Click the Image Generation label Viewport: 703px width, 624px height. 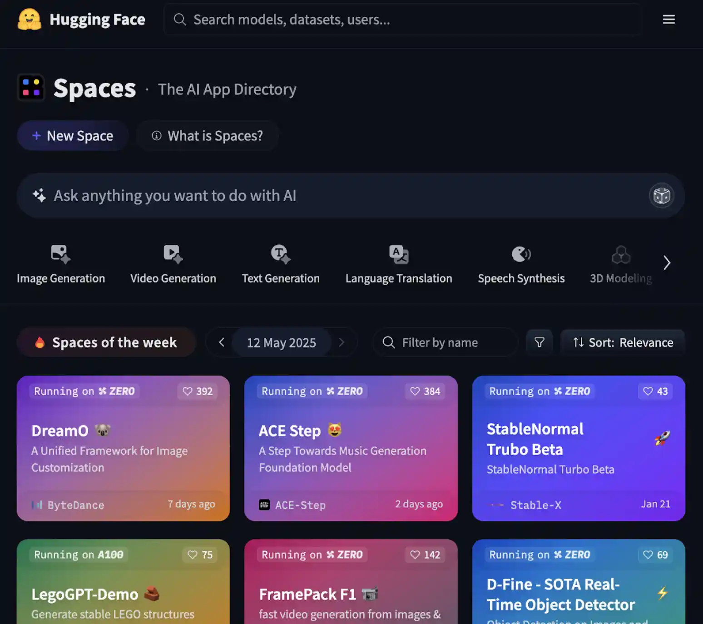(61, 278)
